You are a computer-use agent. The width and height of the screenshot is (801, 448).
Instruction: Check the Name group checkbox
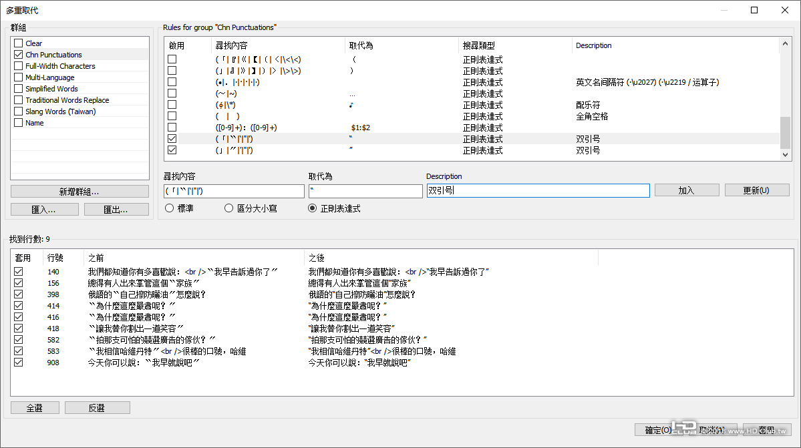pos(19,122)
